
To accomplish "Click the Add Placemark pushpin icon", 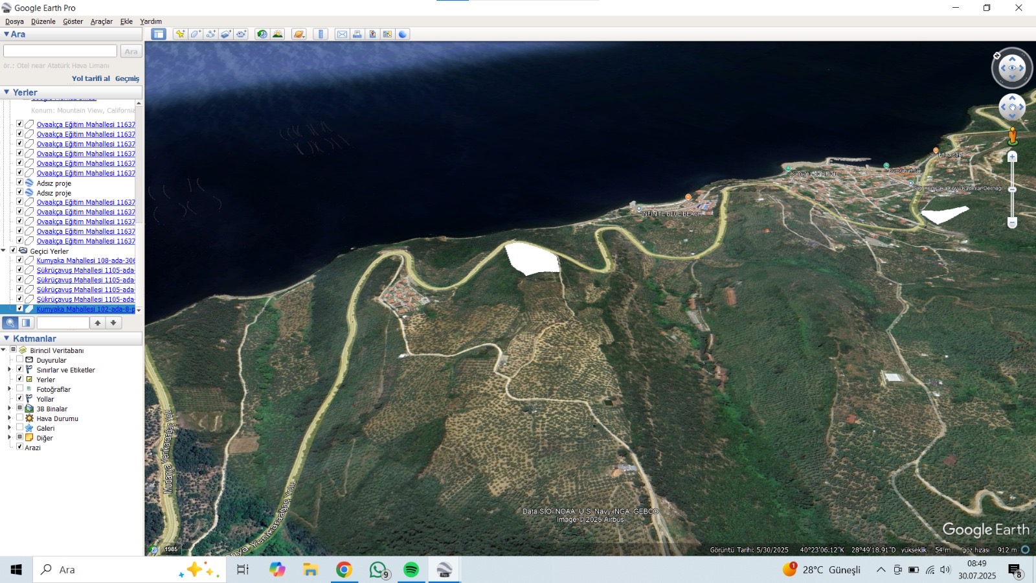I will 180,34.
